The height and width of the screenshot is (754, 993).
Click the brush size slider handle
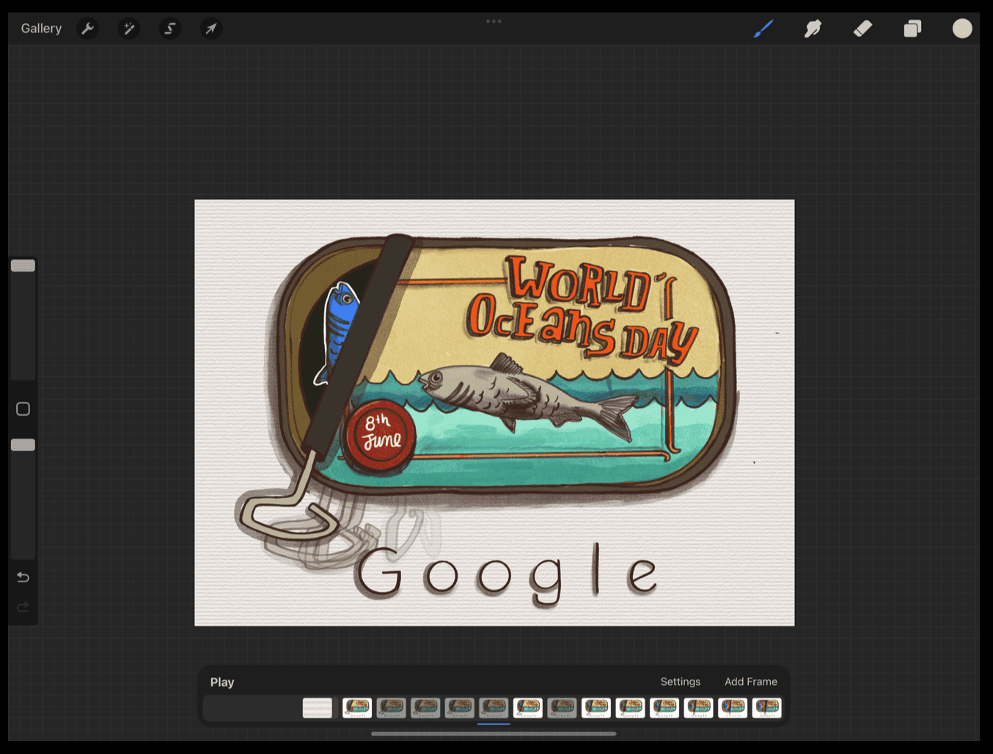coord(23,266)
